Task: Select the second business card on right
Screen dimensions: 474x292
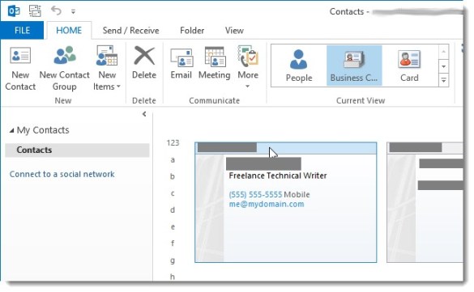Action: click(x=425, y=202)
